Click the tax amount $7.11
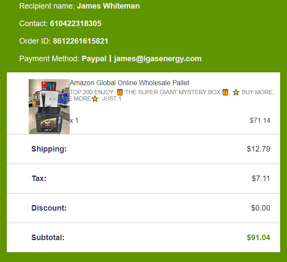Viewport: 287px width, 262px height. 261,179
